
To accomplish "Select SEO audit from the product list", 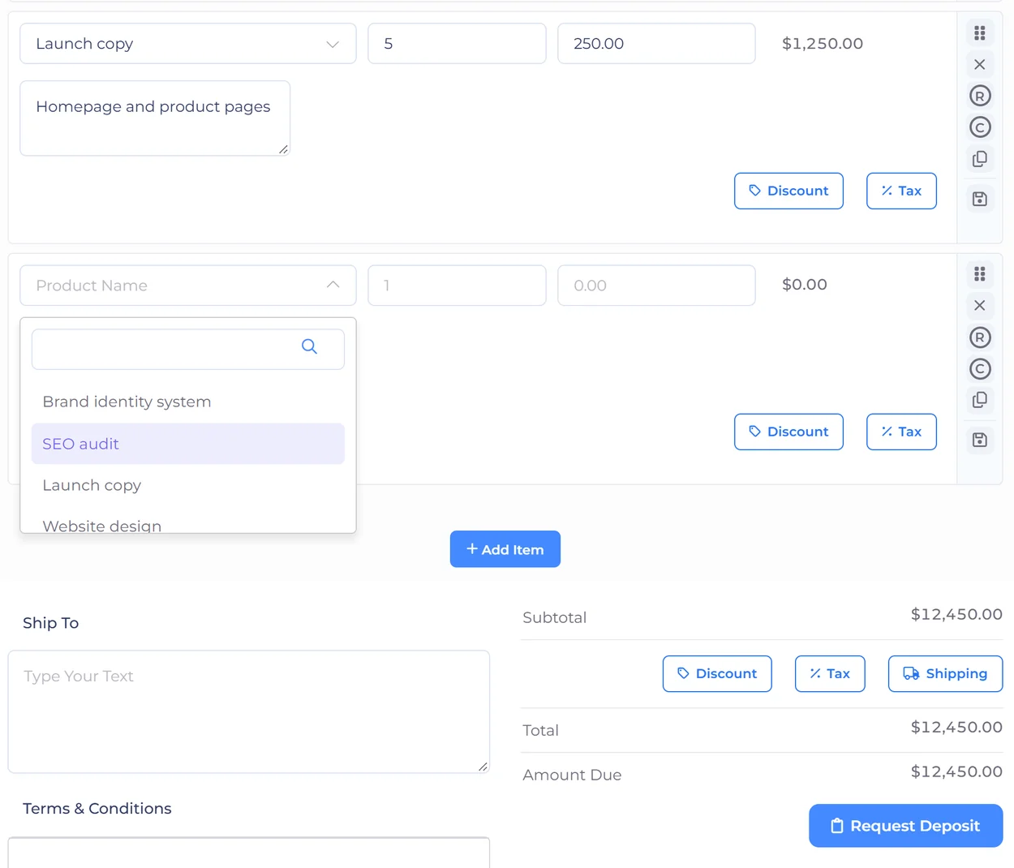I will [188, 444].
